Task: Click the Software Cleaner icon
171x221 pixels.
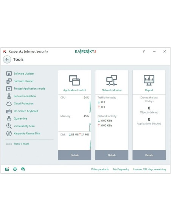Action: point(9,81)
